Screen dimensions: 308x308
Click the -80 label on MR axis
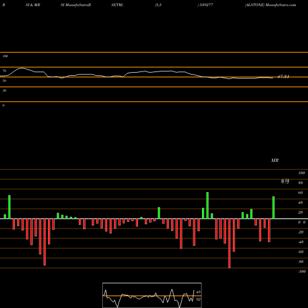click(x=301, y=262)
